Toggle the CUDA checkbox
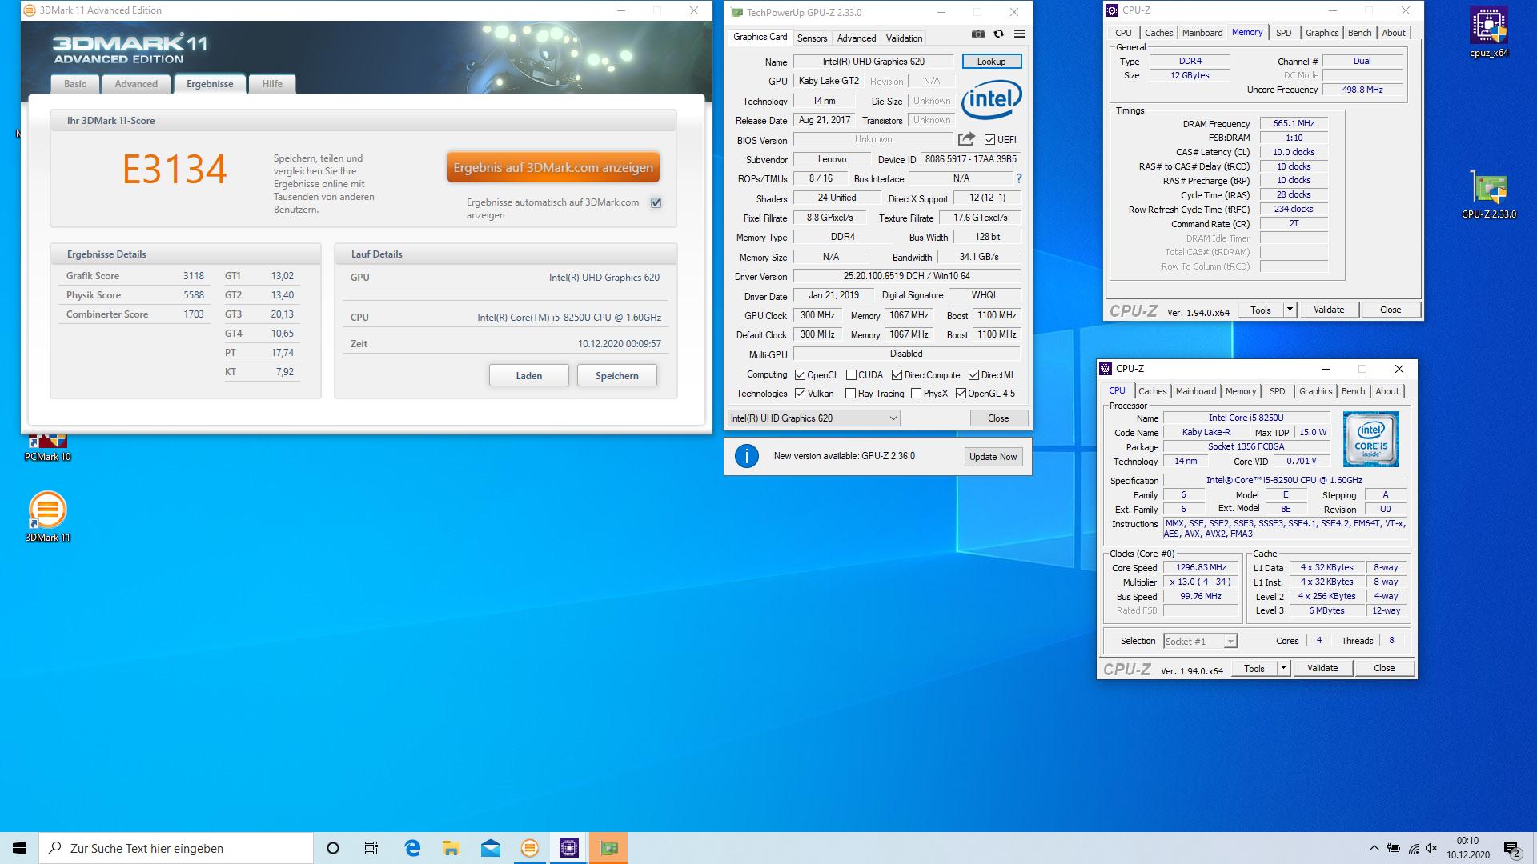Viewport: 1537px width, 864px height. (x=851, y=375)
